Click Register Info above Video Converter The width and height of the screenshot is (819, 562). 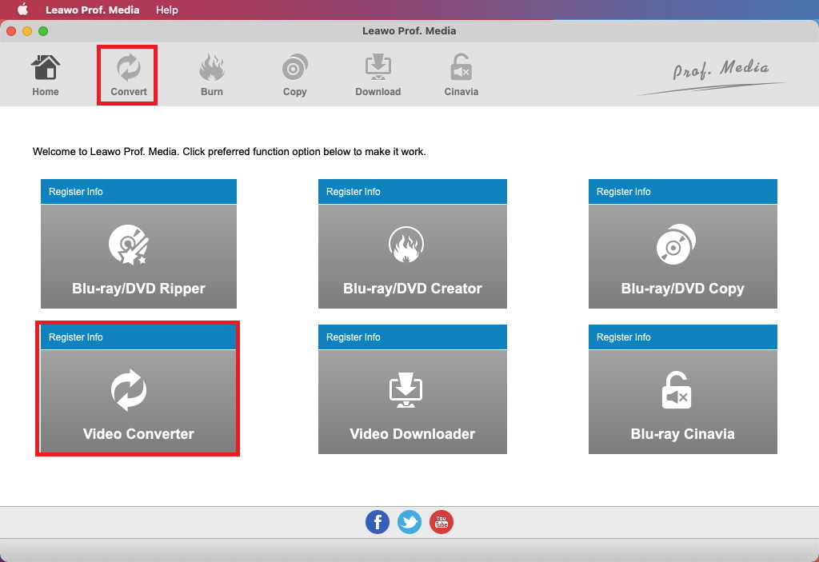(x=76, y=337)
